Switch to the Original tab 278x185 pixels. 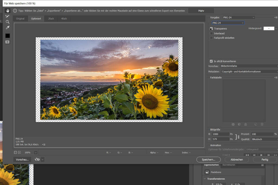(20, 18)
